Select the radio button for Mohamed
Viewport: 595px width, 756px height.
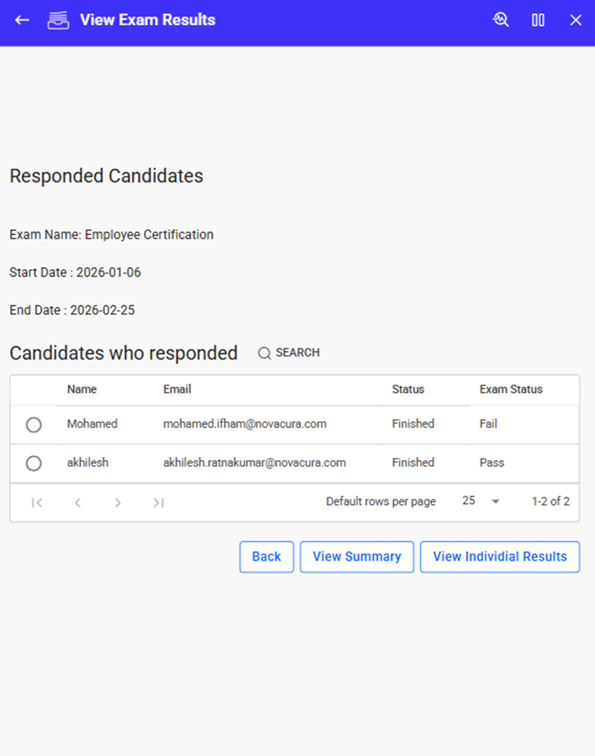(34, 425)
